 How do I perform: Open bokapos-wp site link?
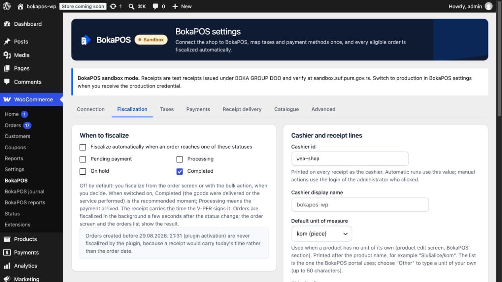41,6
